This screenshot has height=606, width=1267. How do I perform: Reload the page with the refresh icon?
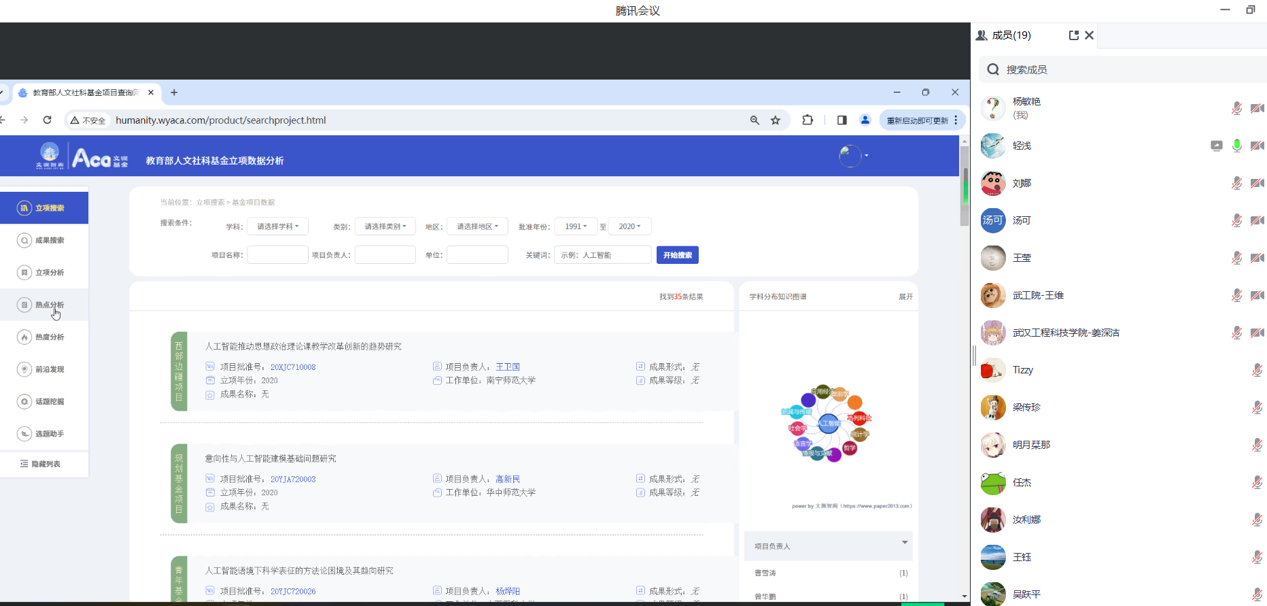[x=47, y=120]
